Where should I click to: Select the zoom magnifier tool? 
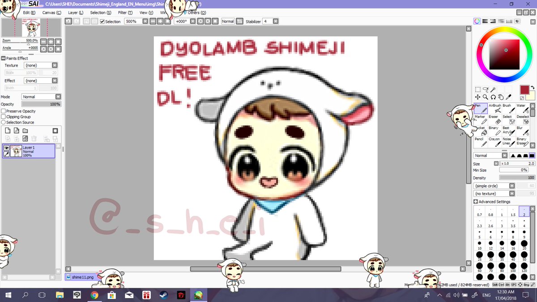click(x=486, y=97)
